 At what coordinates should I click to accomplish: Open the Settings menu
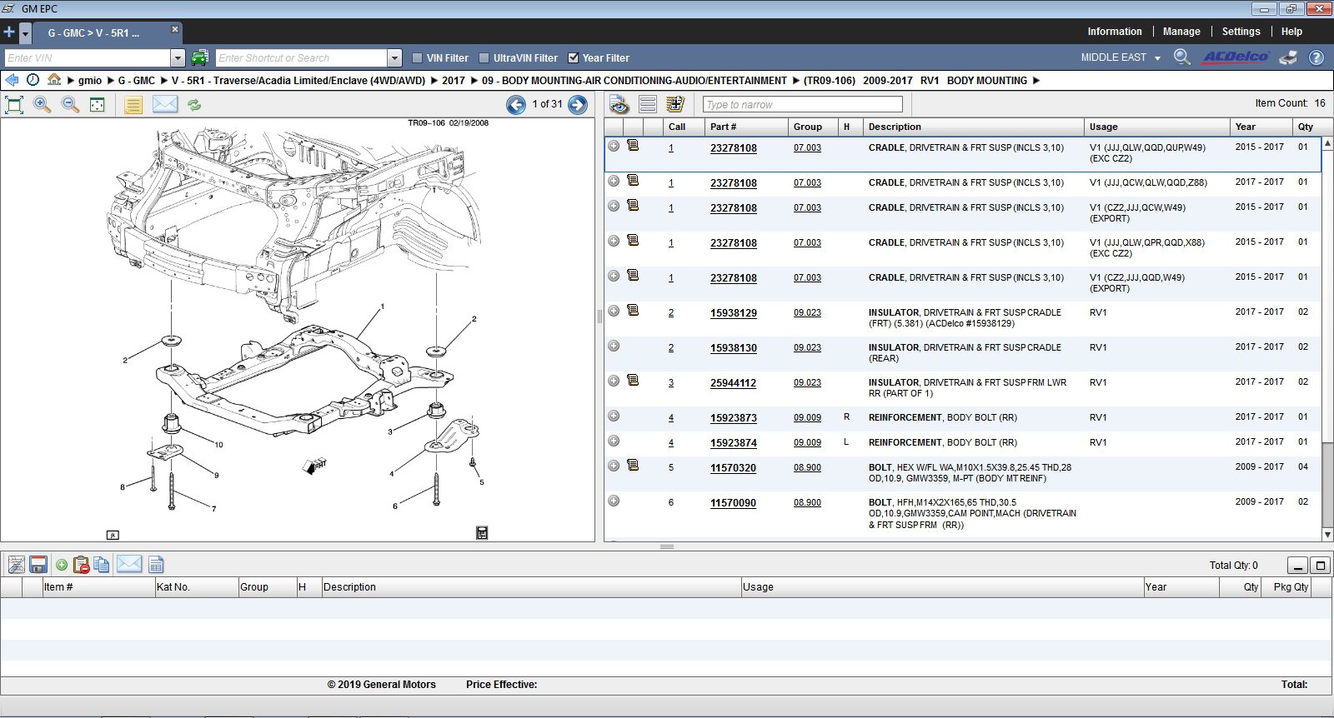tap(1241, 32)
